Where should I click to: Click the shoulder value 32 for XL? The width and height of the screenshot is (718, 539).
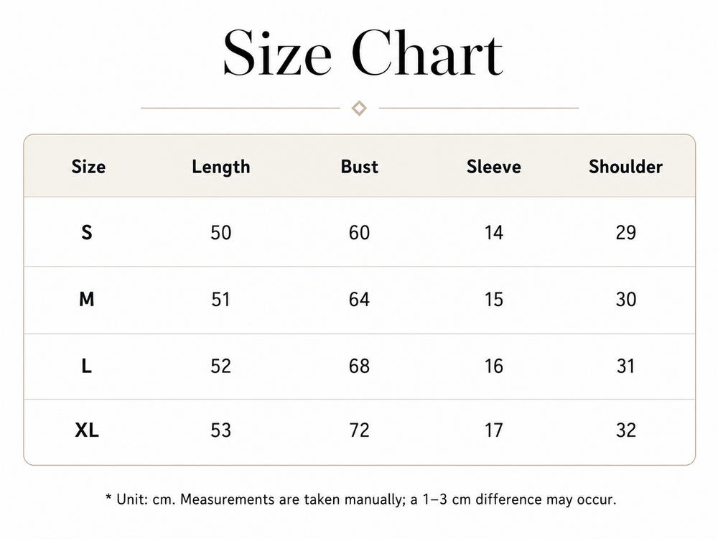point(626,430)
